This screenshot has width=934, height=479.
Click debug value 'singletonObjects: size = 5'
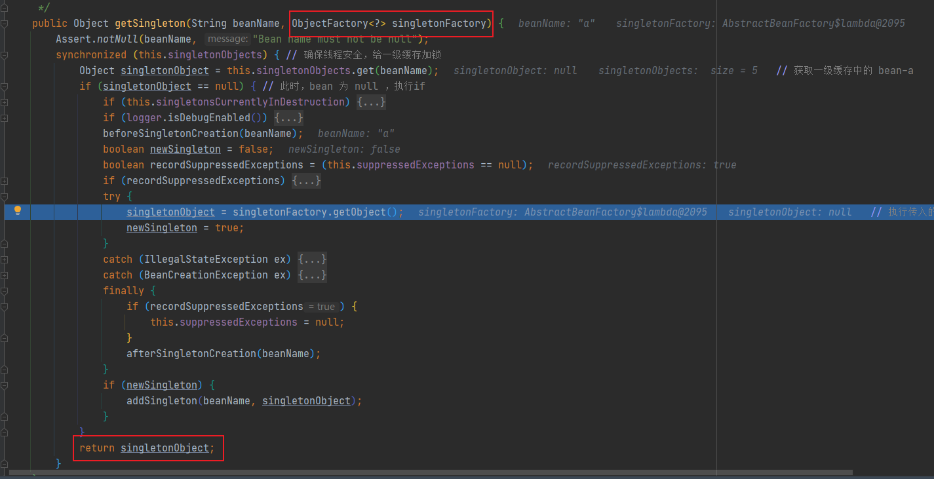pyautogui.click(x=678, y=71)
